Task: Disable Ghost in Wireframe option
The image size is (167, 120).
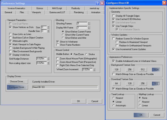Action: point(58,41)
